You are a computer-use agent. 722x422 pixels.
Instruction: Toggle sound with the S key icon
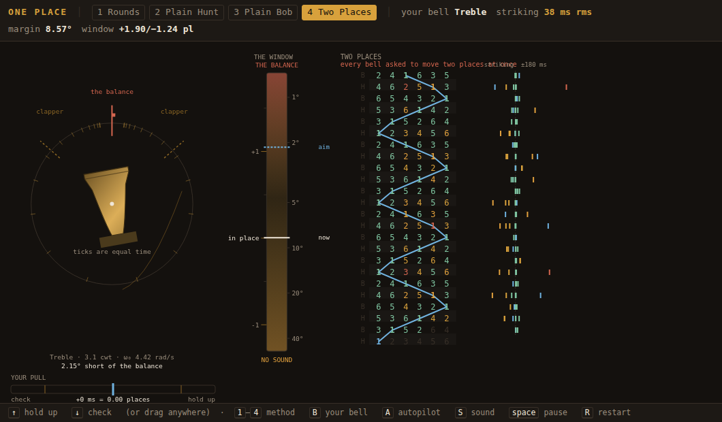[460, 412]
